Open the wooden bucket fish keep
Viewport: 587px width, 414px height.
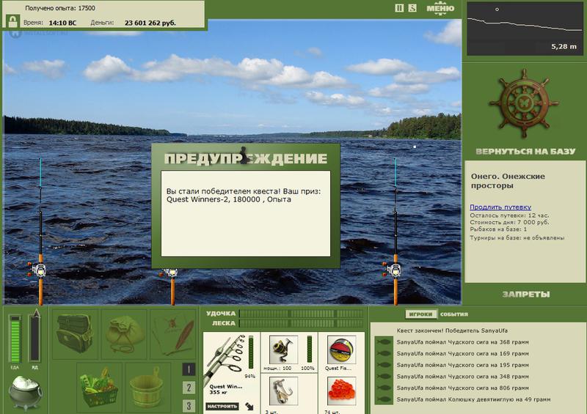[x=148, y=387]
